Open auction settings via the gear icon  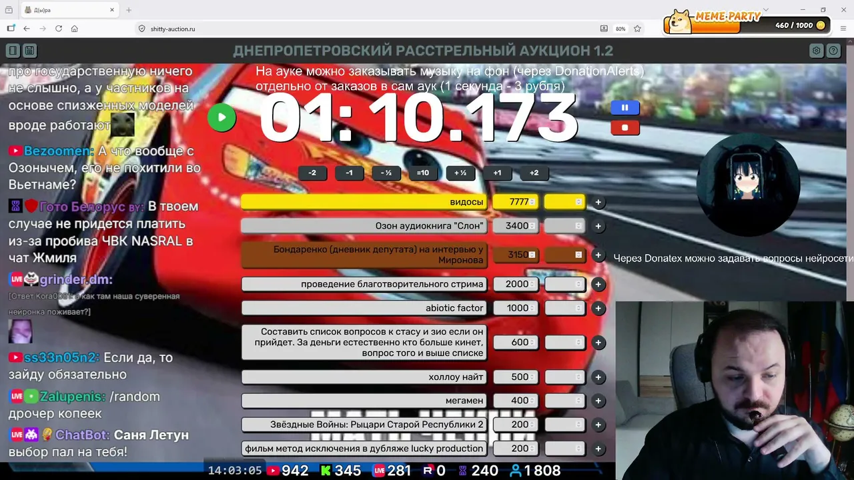tap(816, 51)
